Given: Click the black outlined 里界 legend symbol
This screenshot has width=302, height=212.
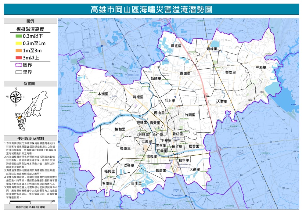Looking at the screenshot, I should click(x=19, y=72).
